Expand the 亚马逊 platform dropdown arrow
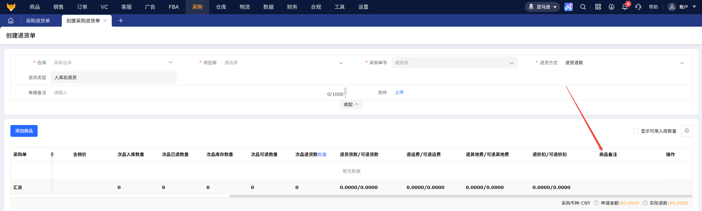This screenshot has width=702, height=211. click(555, 7)
